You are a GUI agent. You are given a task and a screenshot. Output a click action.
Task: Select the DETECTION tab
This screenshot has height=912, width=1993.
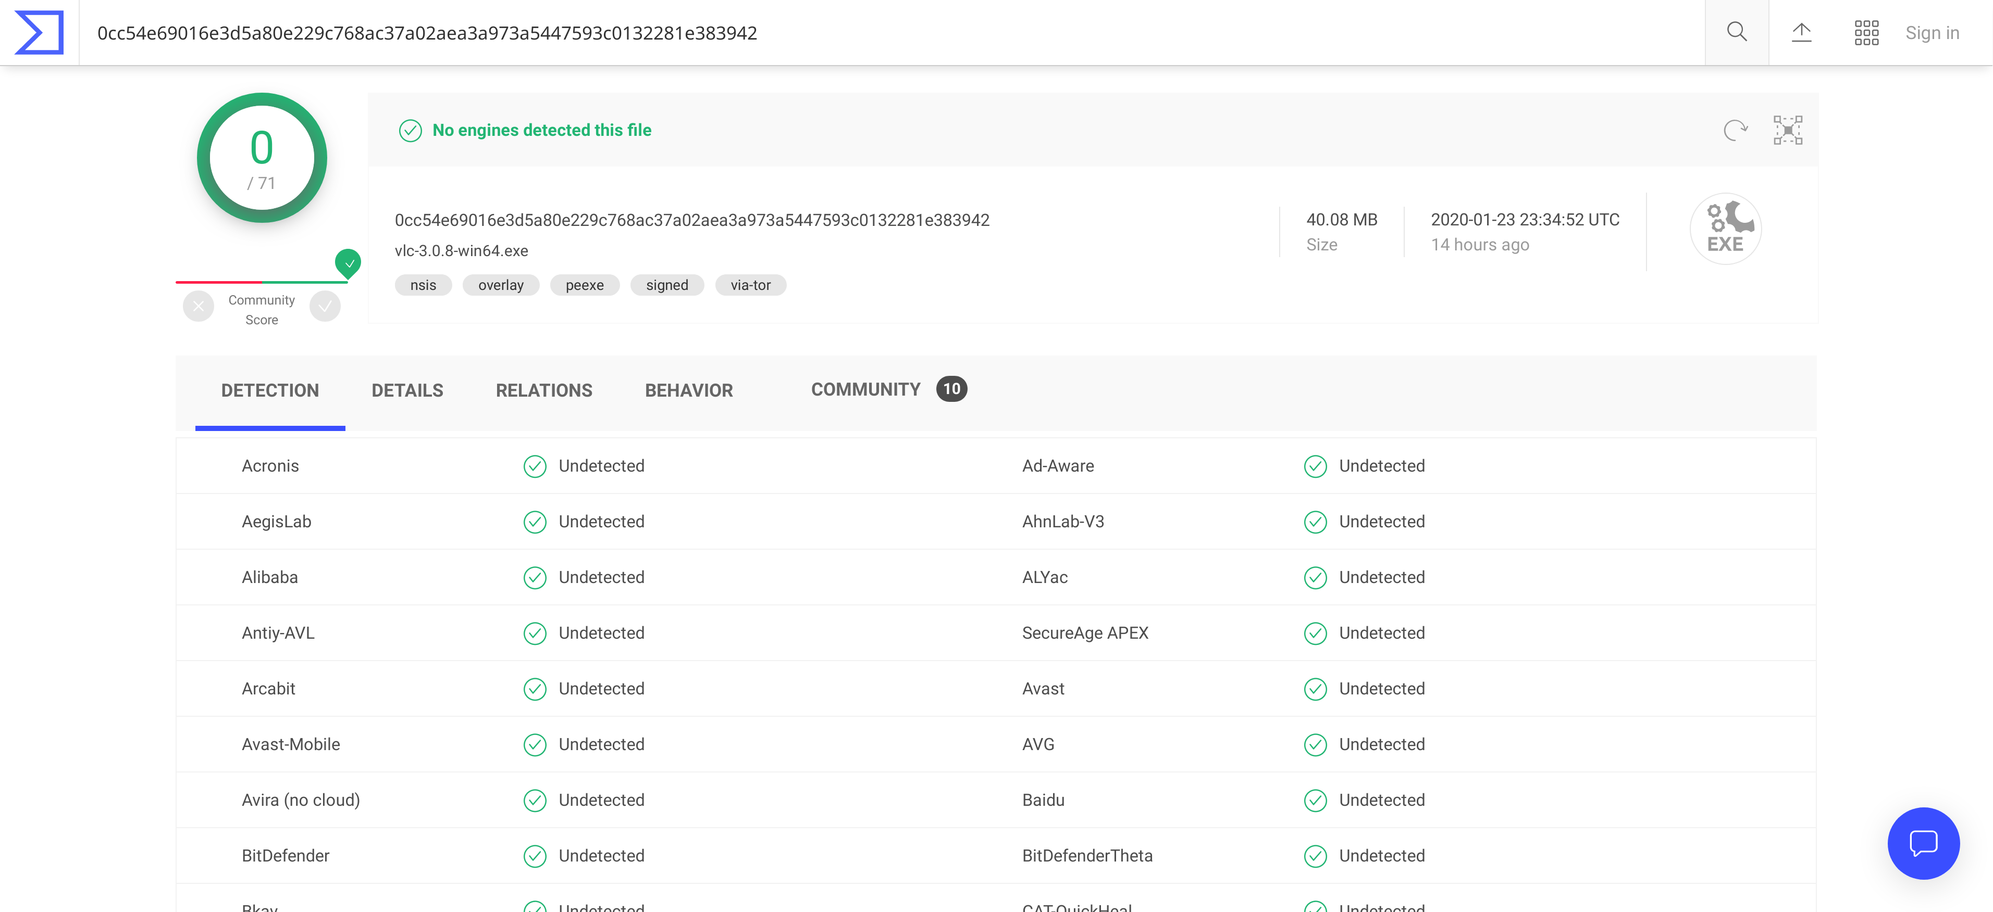click(270, 390)
